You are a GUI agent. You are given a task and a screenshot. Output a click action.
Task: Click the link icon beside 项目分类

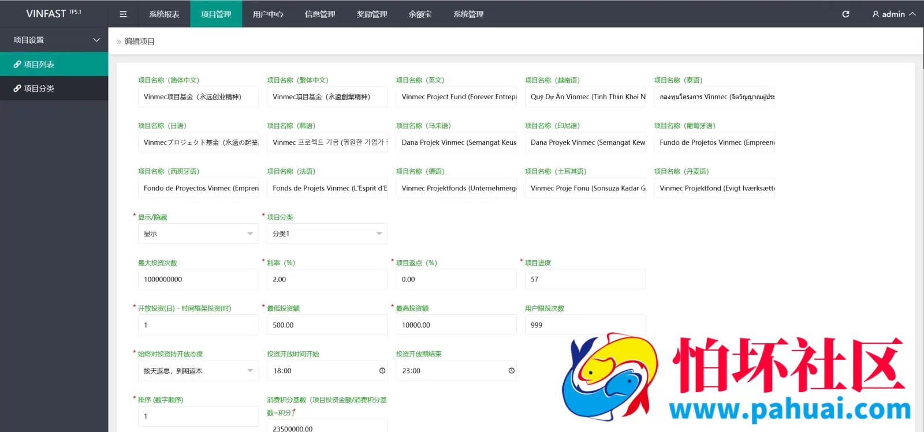17,89
